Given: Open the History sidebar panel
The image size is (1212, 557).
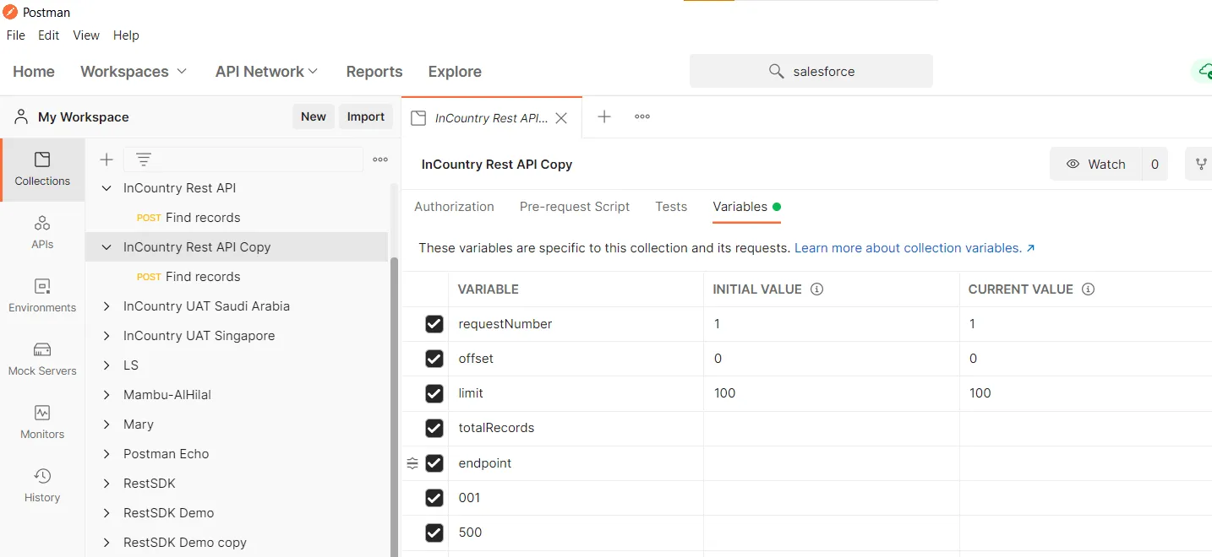Looking at the screenshot, I should tap(42, 485).
